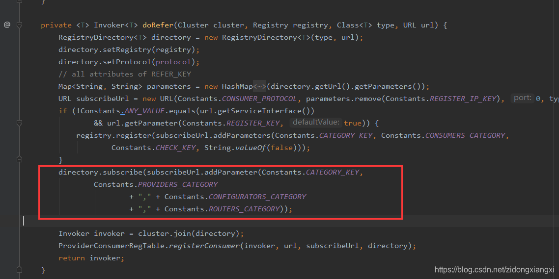This screenshot has height=279, width=559.
Task: Click the fold end marker at the doRefer method's closing brace
Action: (19, 270)
